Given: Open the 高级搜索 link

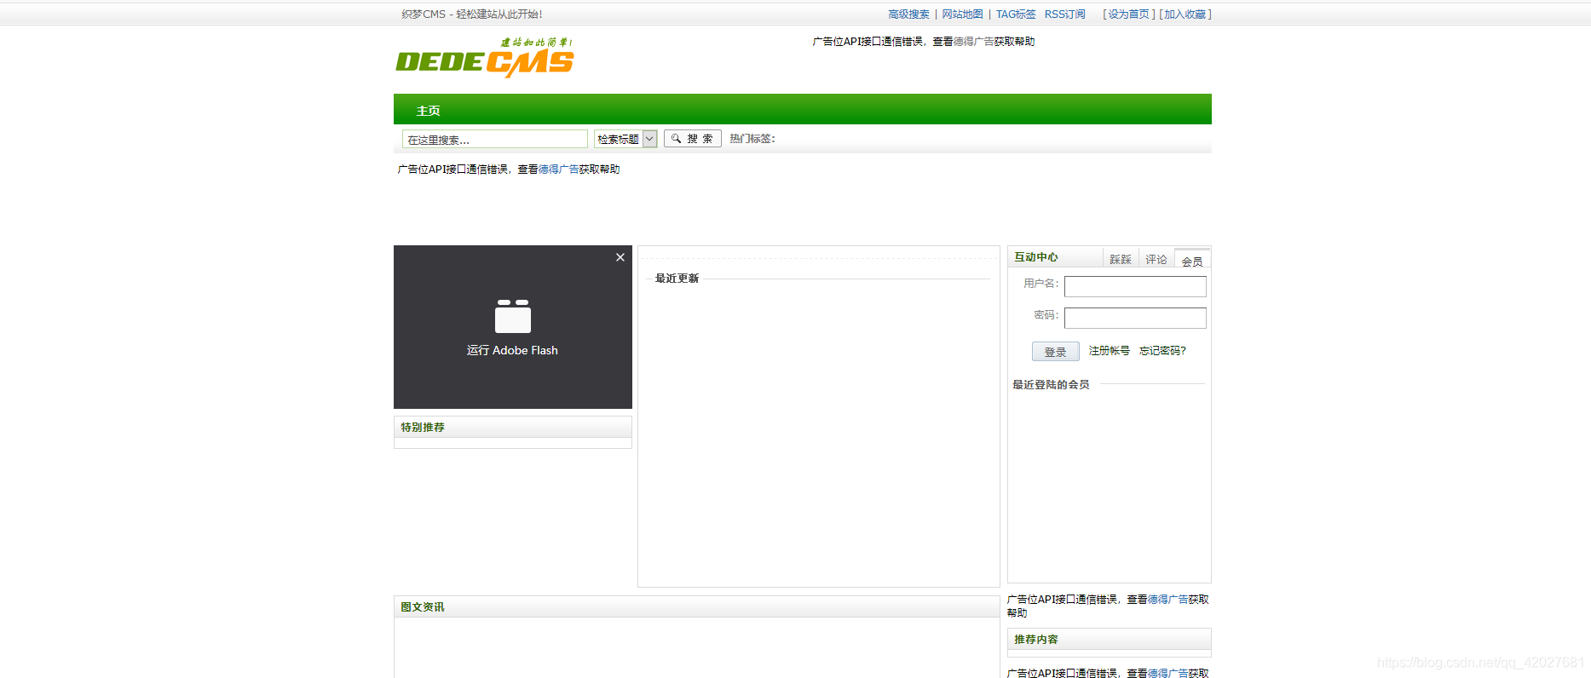Looking at the screenshot, I should coord(908,14).
